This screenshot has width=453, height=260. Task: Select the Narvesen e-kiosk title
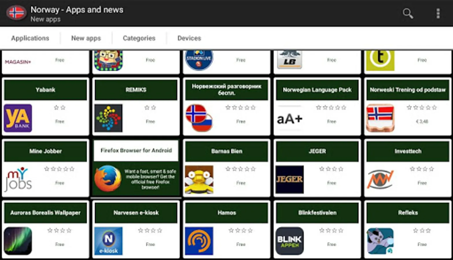pos(136,213)
